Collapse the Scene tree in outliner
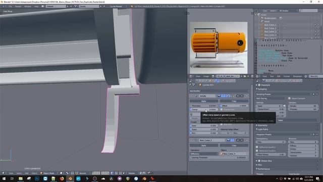This screenshot has width=323, height=182. [256, 15]
